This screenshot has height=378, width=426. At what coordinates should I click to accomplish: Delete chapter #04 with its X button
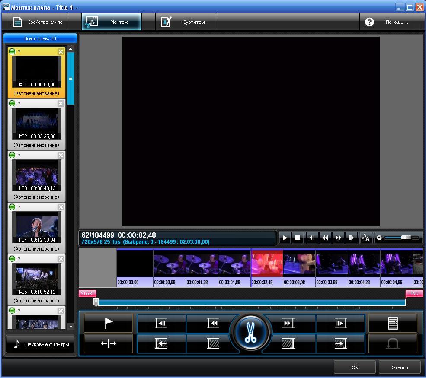pos(61,207)
